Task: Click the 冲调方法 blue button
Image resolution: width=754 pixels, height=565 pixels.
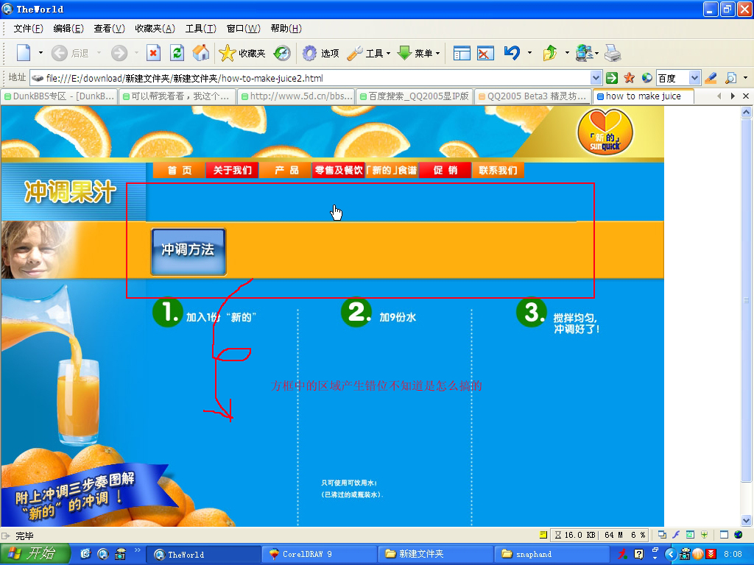Action: point(188,252)
